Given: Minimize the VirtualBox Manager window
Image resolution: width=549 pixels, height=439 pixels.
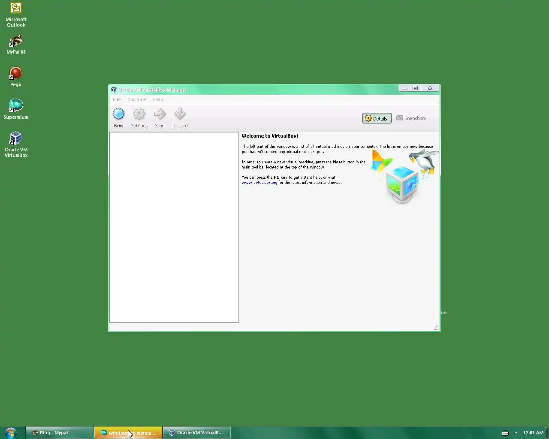Looking at the screenshot, I should coord(404,88).
